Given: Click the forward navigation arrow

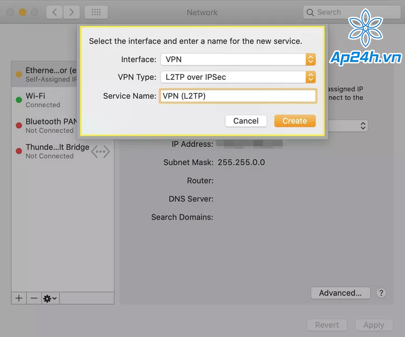Looking at the screenshot, I should (x=71, y=12).
